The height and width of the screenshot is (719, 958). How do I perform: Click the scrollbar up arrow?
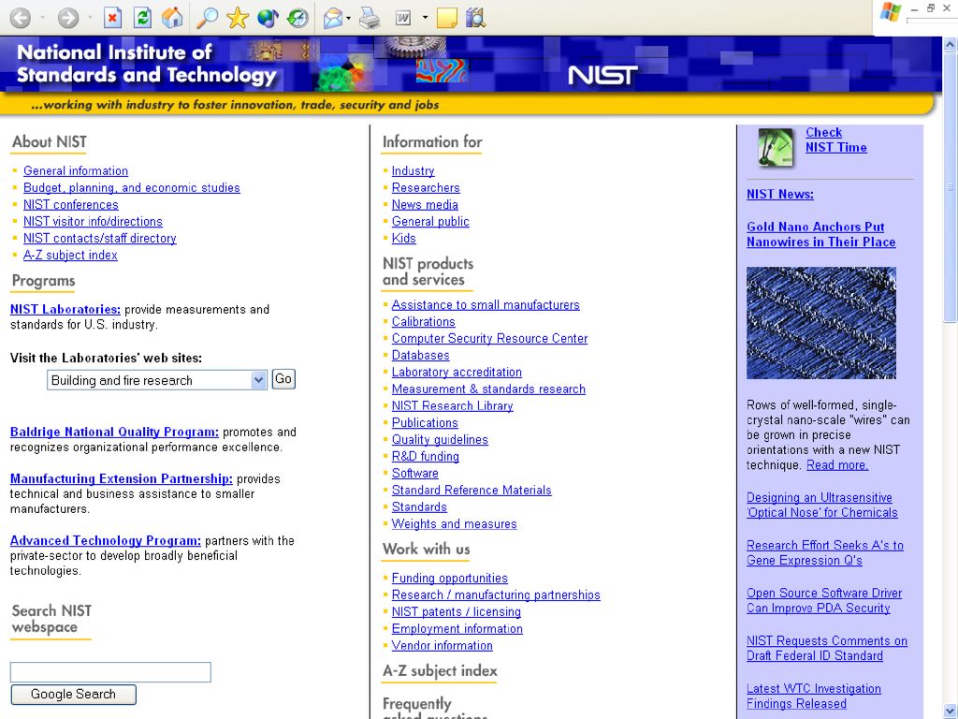click(x=951, y=44)
